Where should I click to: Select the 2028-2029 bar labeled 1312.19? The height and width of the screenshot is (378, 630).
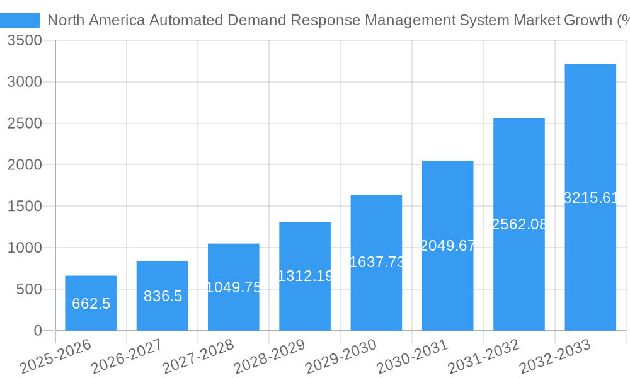(x=305, y=277)
